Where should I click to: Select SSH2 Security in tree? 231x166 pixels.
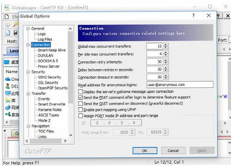[x=50, y=77]
